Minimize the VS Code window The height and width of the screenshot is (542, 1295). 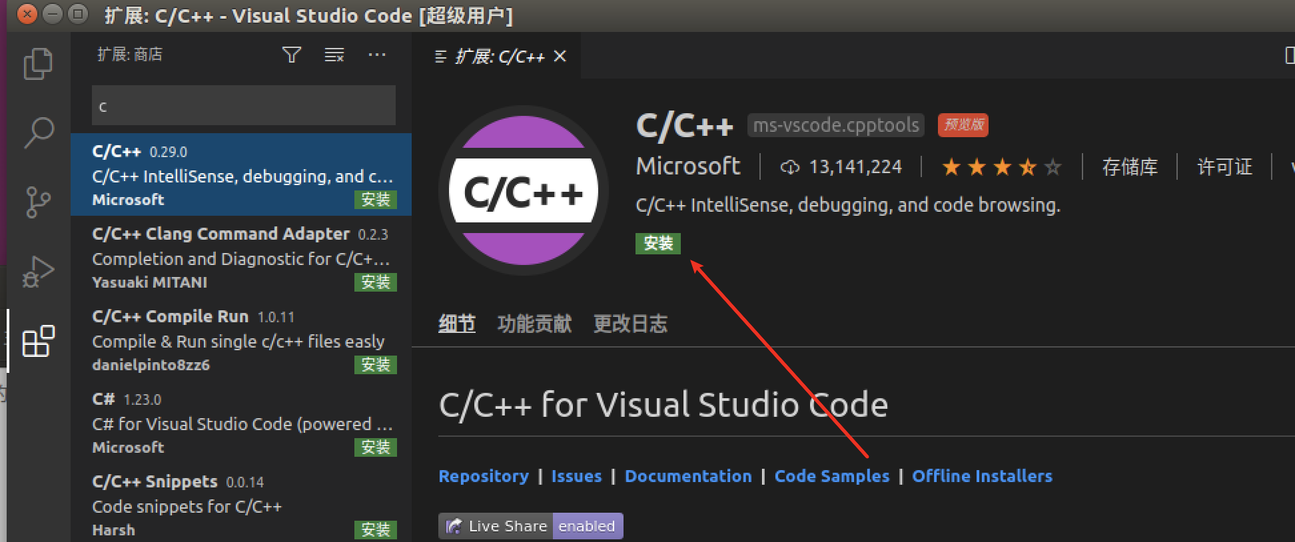[53, 14]
